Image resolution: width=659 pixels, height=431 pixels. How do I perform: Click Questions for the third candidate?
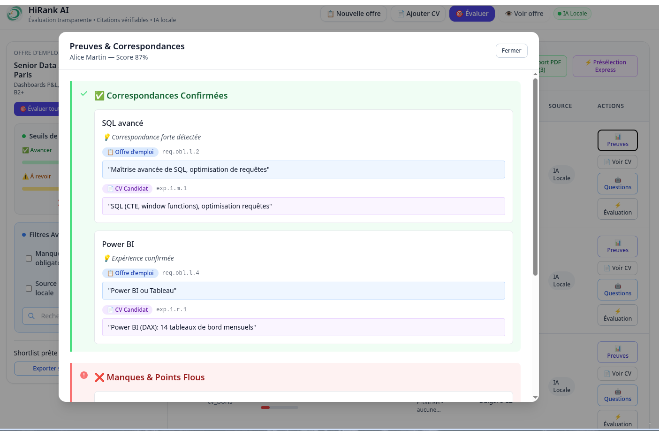[617, 395]
